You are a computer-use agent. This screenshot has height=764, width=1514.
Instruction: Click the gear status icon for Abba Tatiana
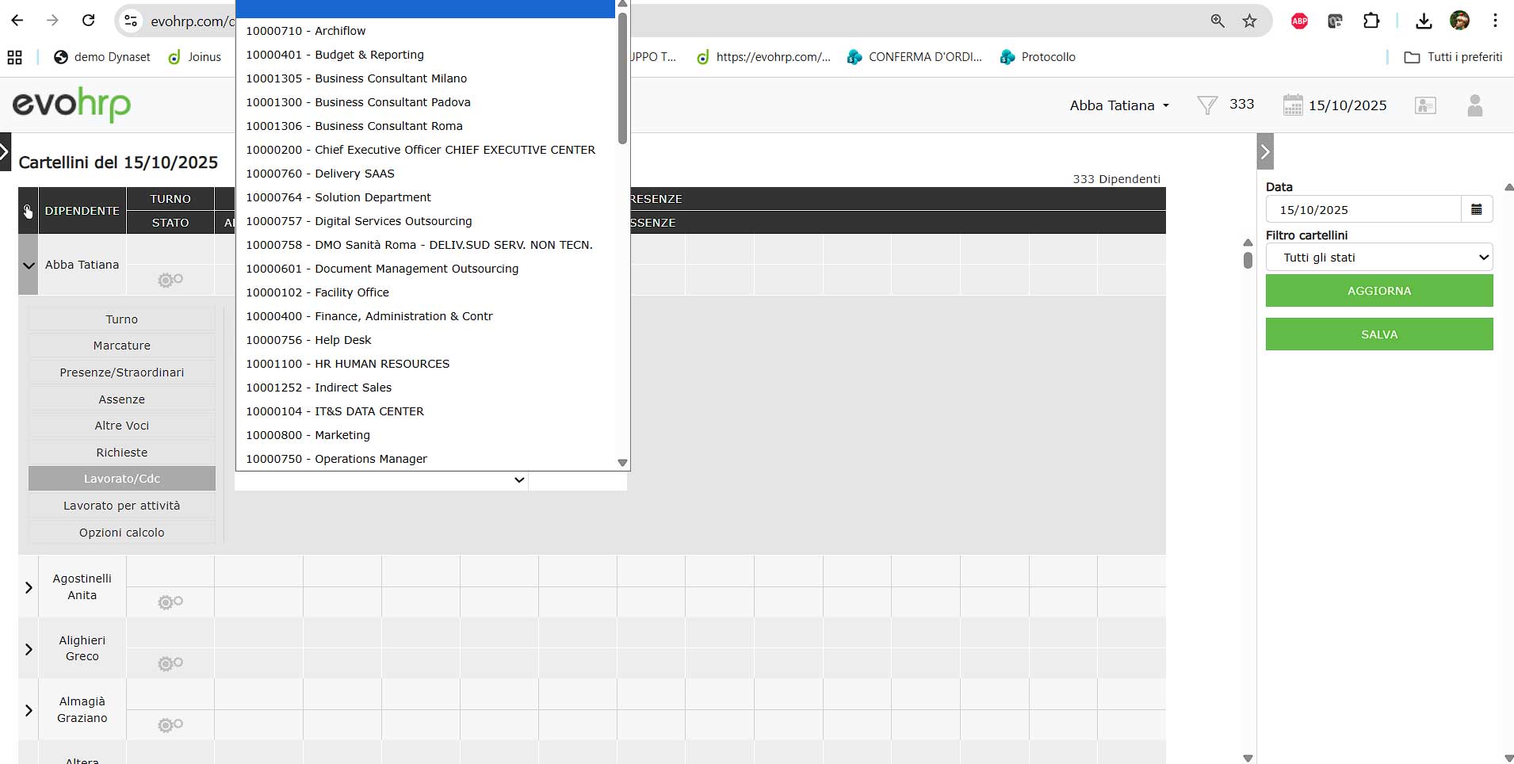pos(170,280)
